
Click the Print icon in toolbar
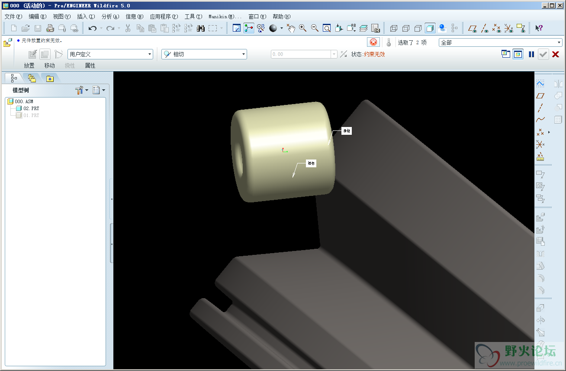tap(50, 28)
